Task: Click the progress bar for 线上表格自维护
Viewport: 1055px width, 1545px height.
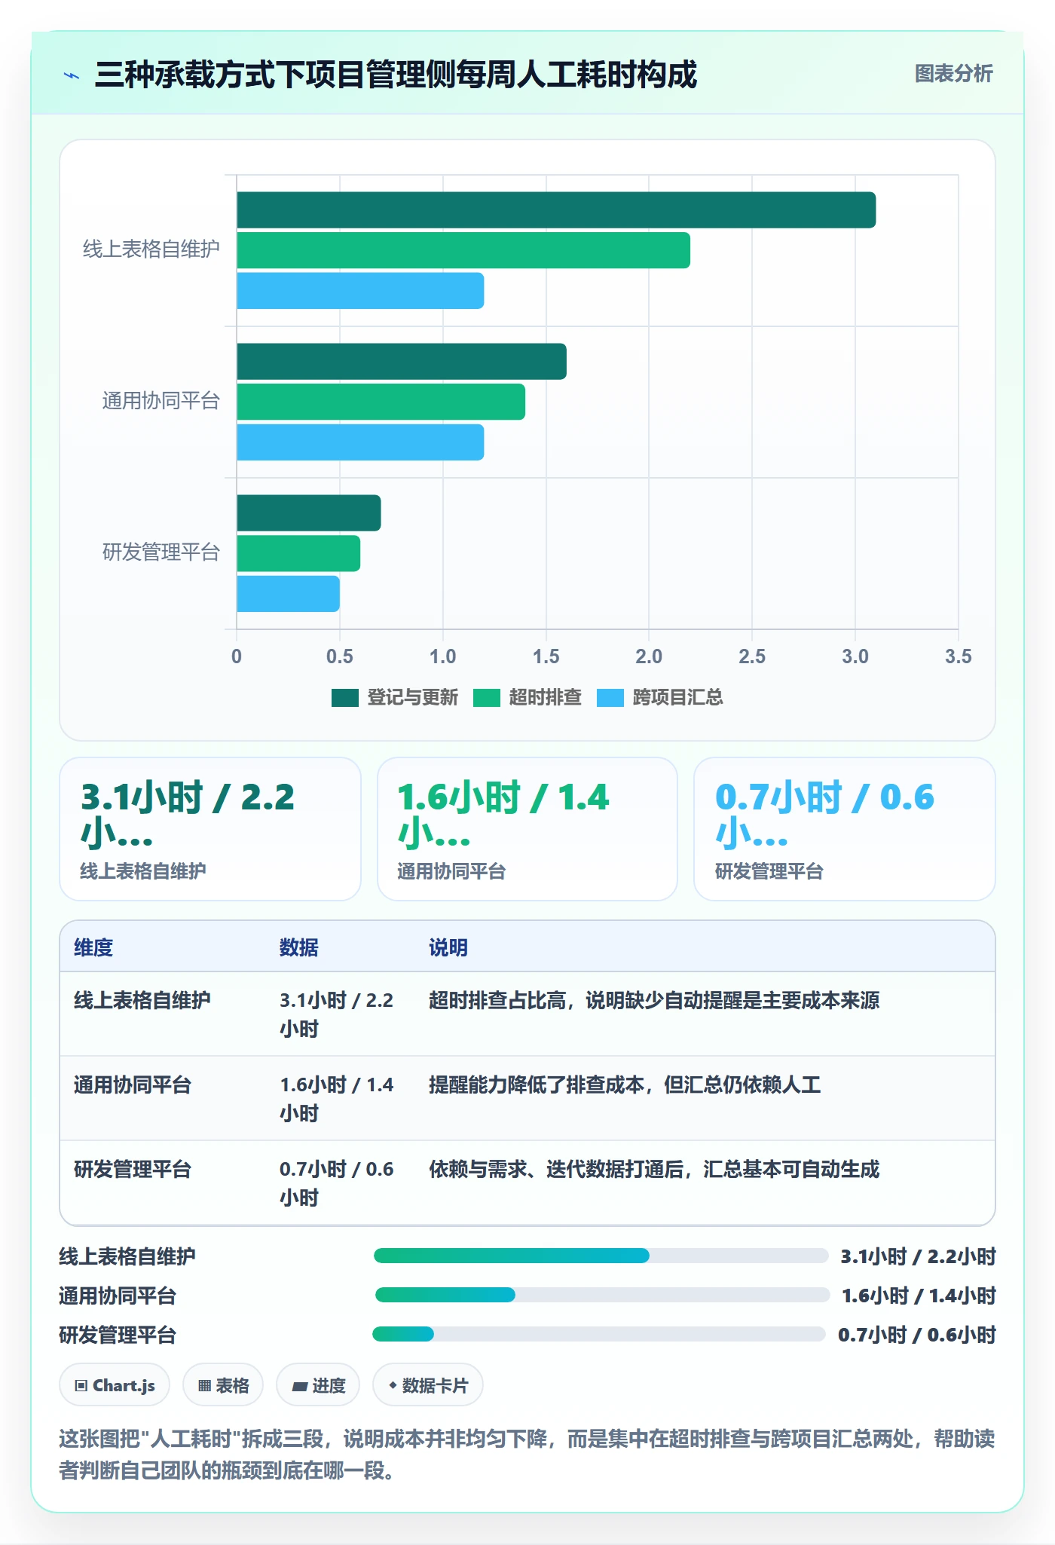Action: pyautogui.click(x=601, y=1256)
